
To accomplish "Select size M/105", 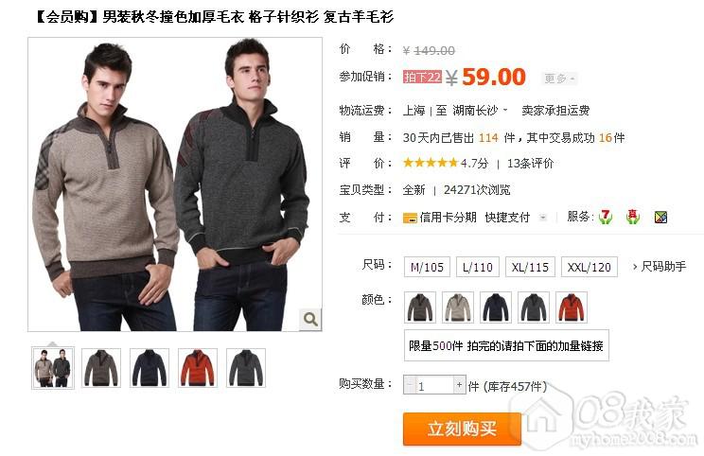I will click(427, 267).
